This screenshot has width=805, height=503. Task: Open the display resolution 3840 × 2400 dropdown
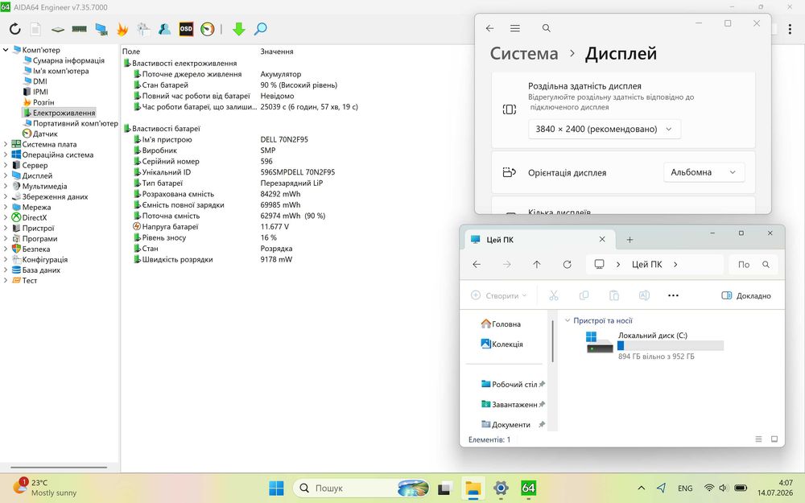[x=605, y=130]
